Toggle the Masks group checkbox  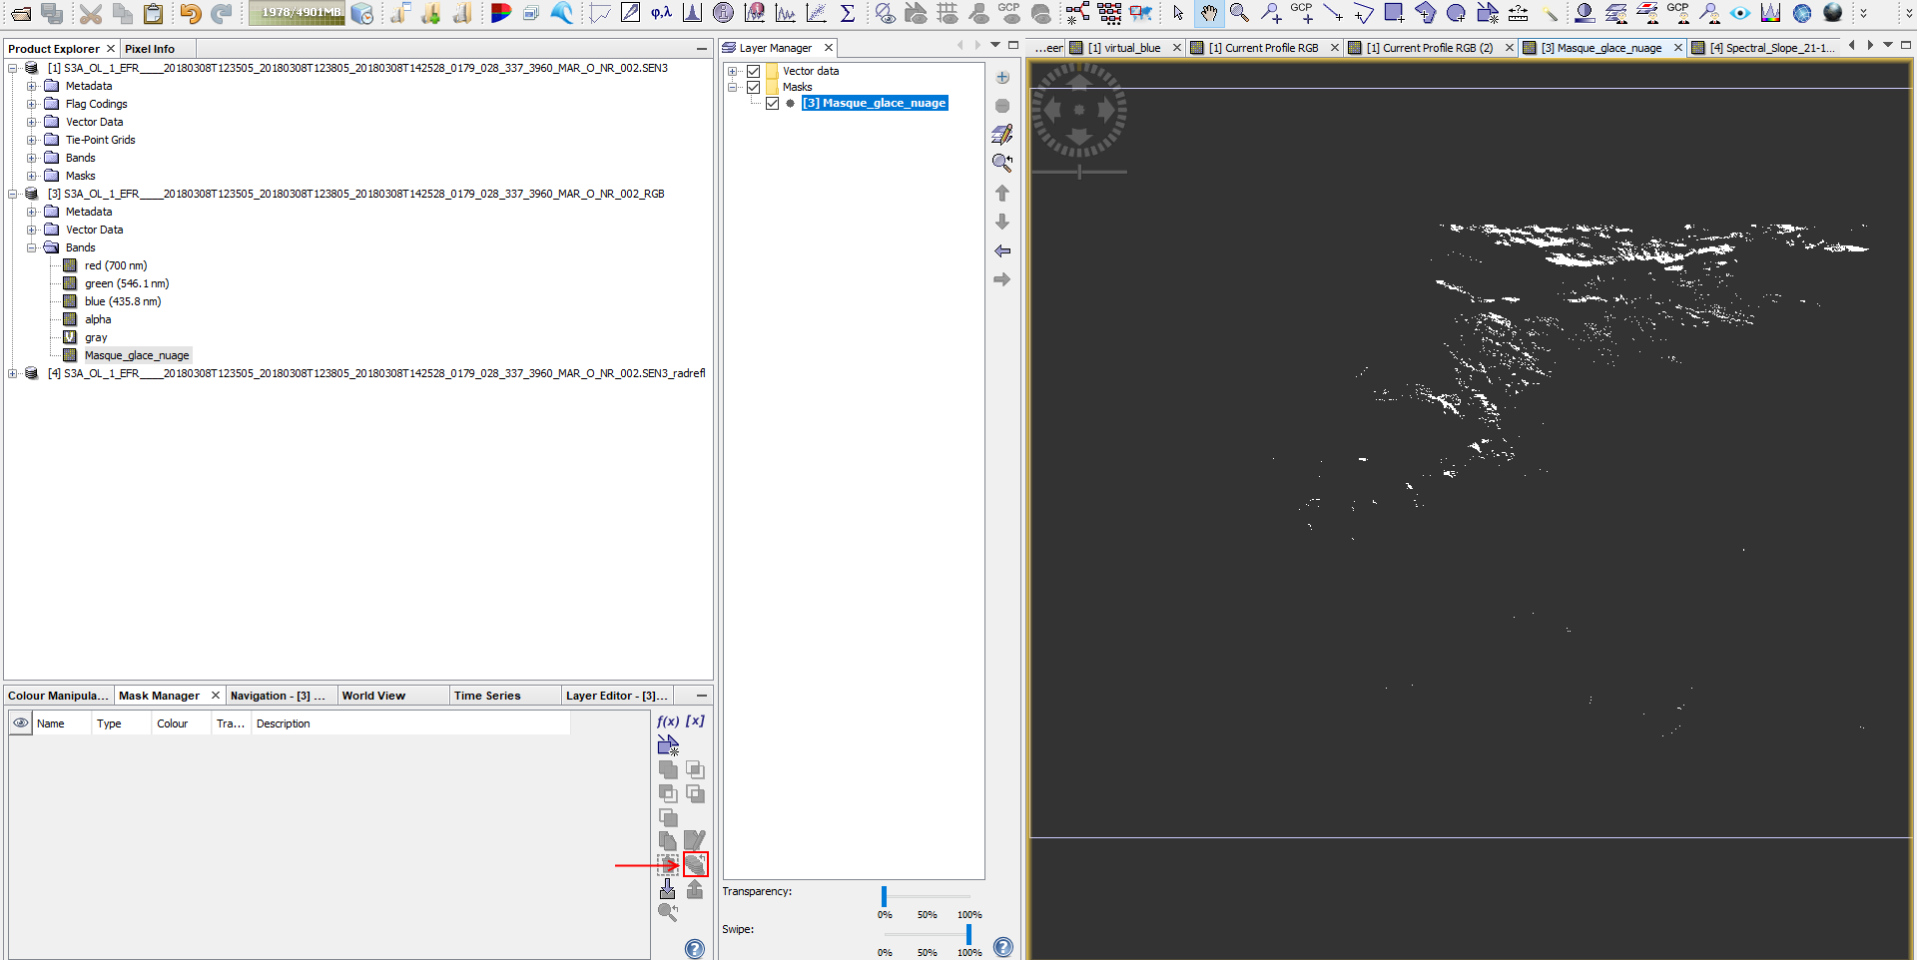pyautogui.click(x=754, y=87)
